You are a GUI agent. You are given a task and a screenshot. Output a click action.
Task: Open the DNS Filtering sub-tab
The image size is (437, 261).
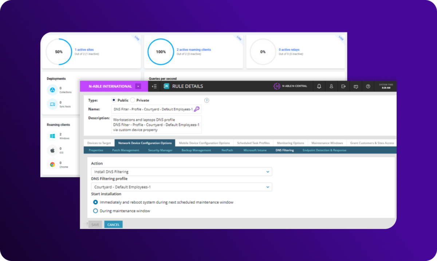tap(285, 150)
